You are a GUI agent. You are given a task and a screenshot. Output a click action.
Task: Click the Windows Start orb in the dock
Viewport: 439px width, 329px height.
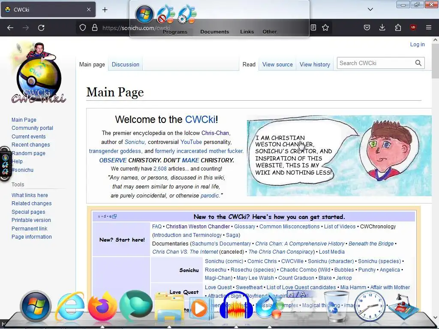36,306
